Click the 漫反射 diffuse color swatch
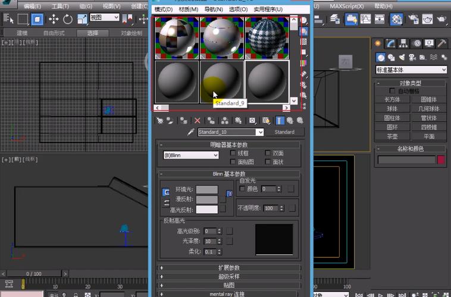 207,200
